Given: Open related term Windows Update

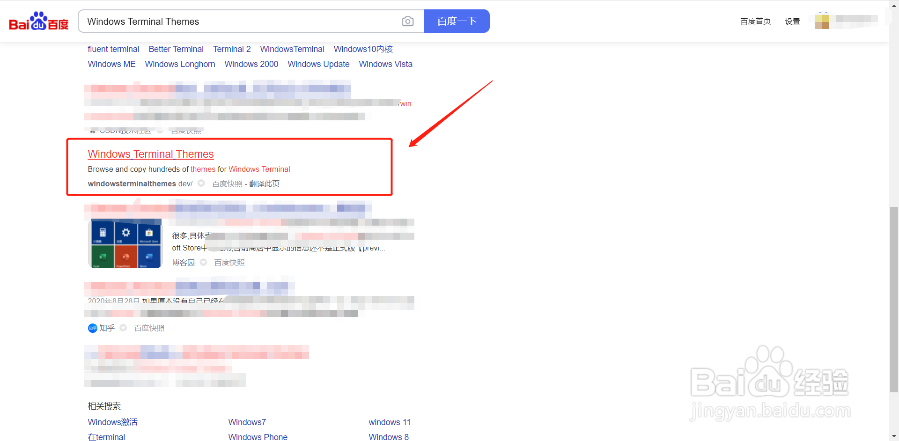Looking at the screenshot, I should pos(318,64).
